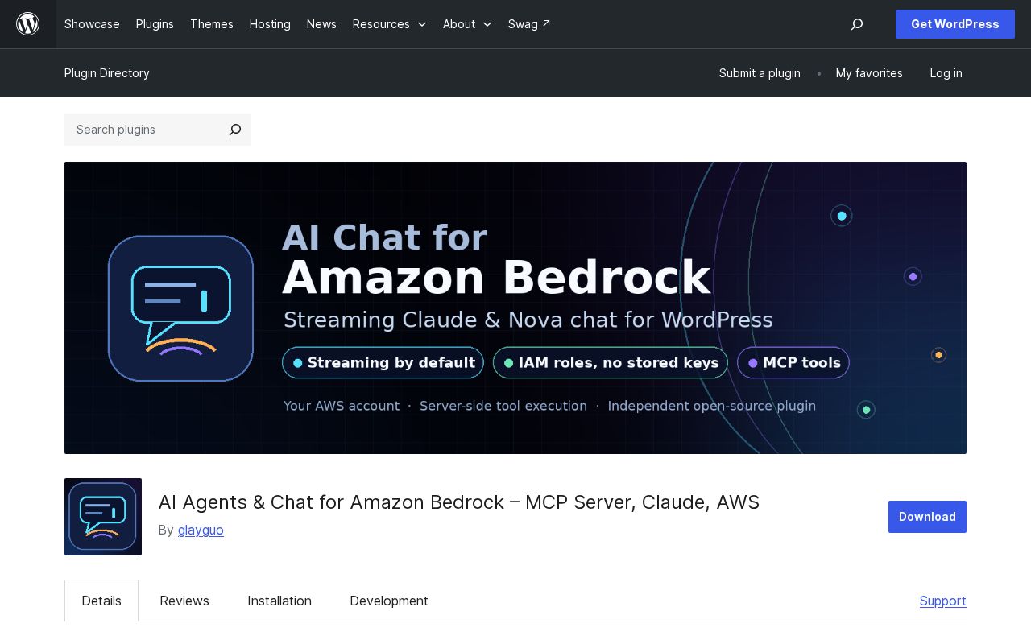Click the plugin search submit icon

pyautogui.click(x=235, y=130)
